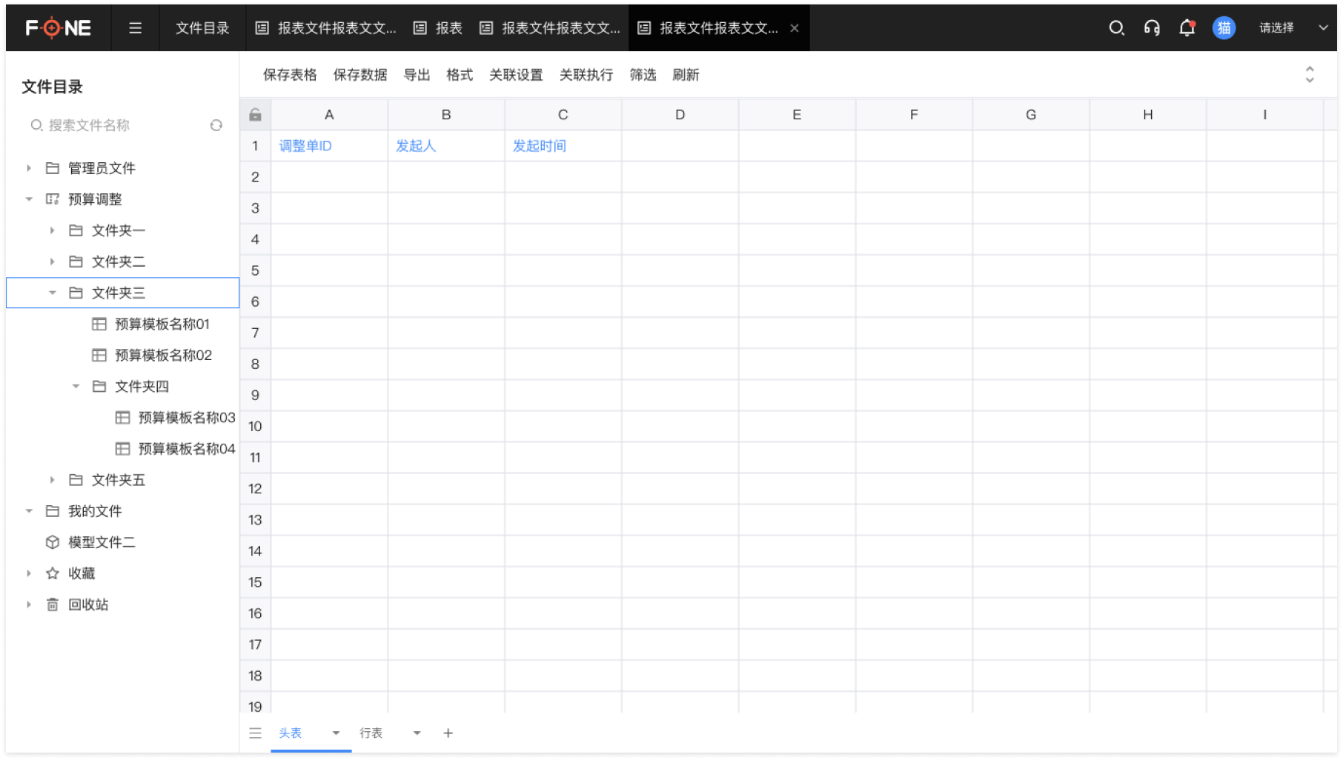Open the sheet list icon at bottom left
Image resolution: width=1343 pixels, height=760 pixels.
click(x=255, y=733)
